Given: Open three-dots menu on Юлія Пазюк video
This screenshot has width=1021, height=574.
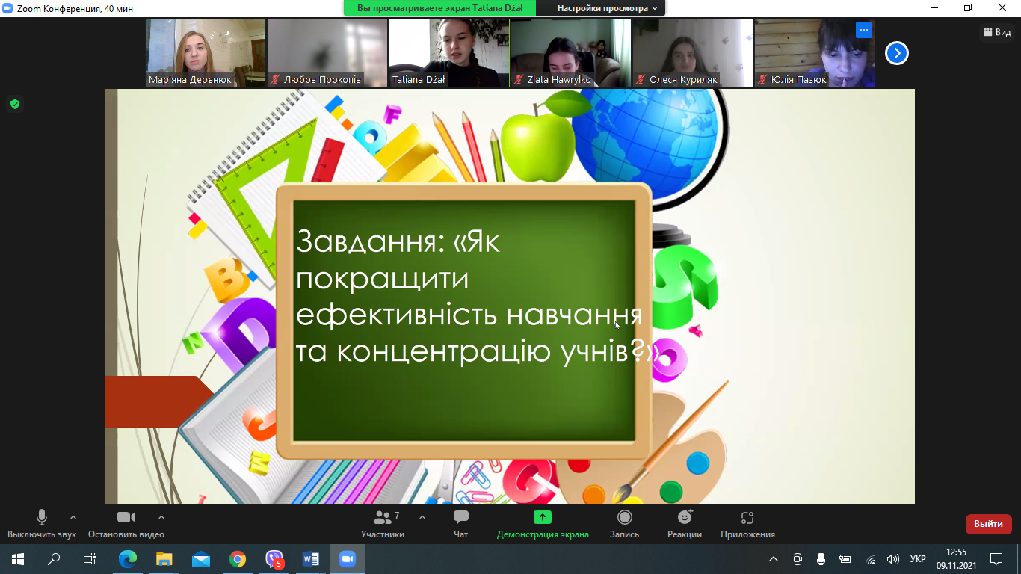Looking at the screenshot, I should tap(864, 30).
